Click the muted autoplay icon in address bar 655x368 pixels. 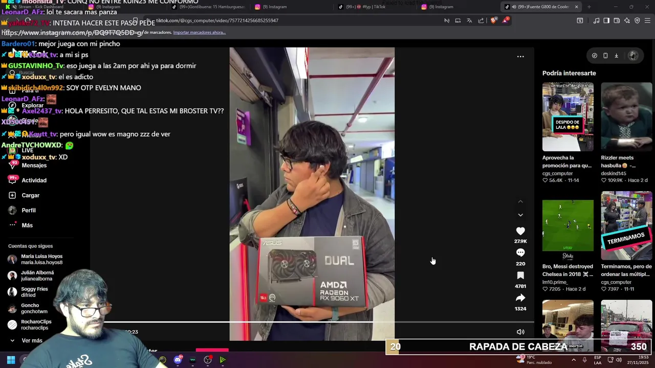click(x=447, y=20)
